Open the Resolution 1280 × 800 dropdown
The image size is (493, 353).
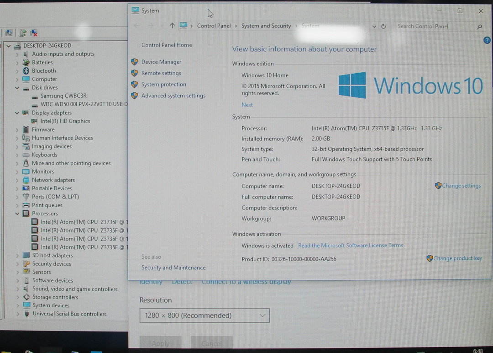point(205,316)
